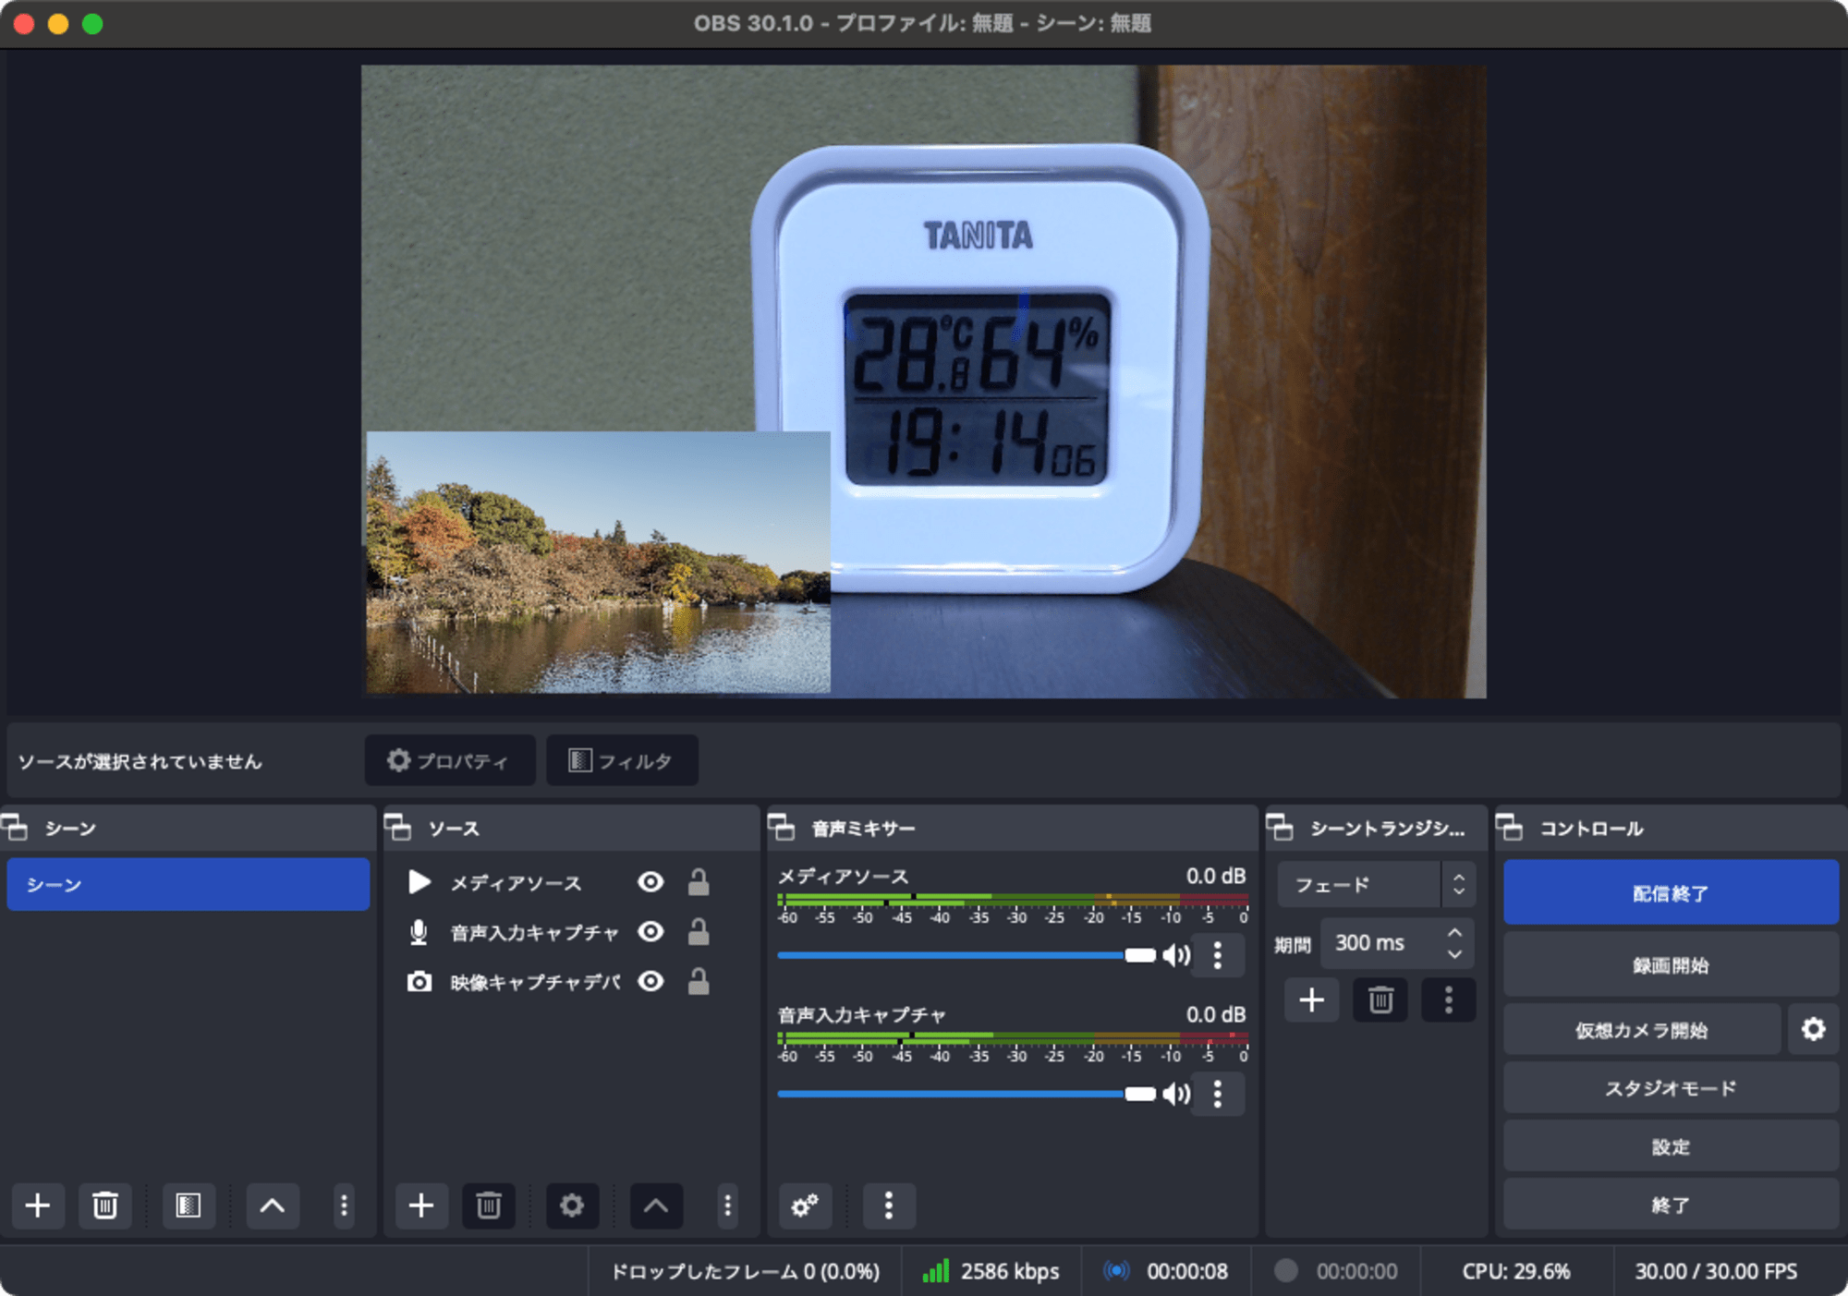Pop out the コントロール dock icon
The height and width of the screenshot is (1296, 1848).
tap(1510, 828)
